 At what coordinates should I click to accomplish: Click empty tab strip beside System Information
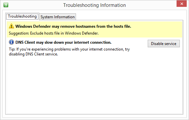[x=129, y=17]
